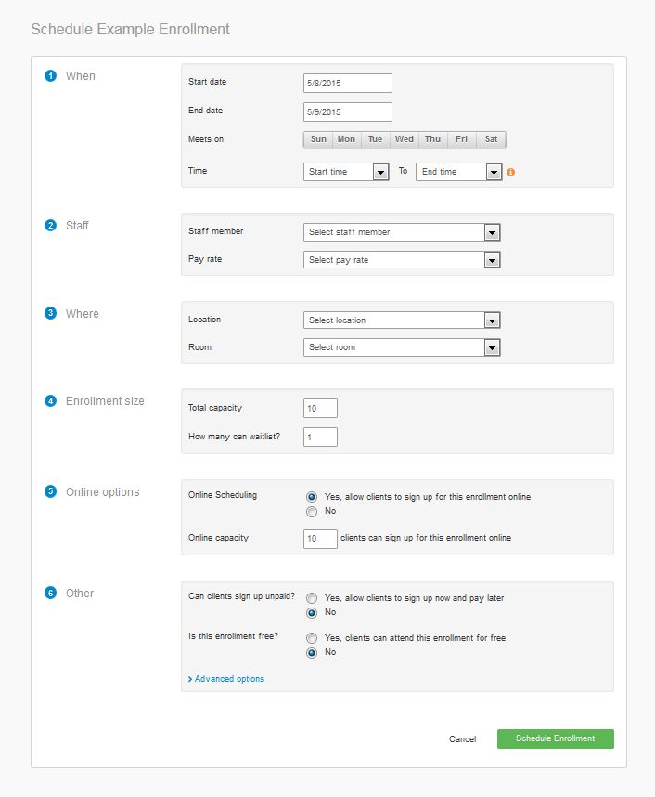Click the step 3 'Where' circle icon

coord(50,313)
